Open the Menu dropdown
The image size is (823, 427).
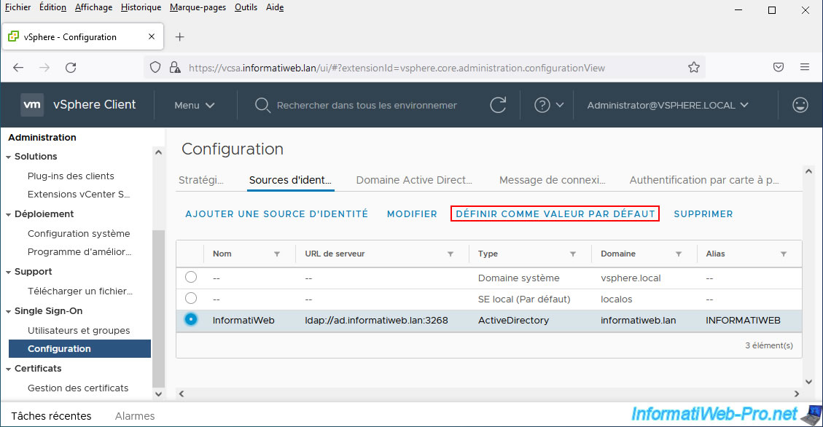[x=194, y=106]
